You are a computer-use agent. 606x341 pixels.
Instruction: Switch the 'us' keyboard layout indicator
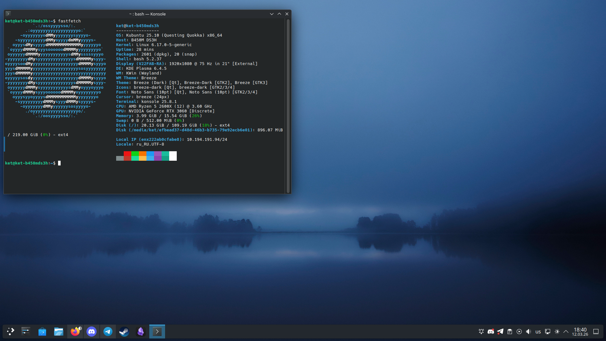click(x=538, y=332)
